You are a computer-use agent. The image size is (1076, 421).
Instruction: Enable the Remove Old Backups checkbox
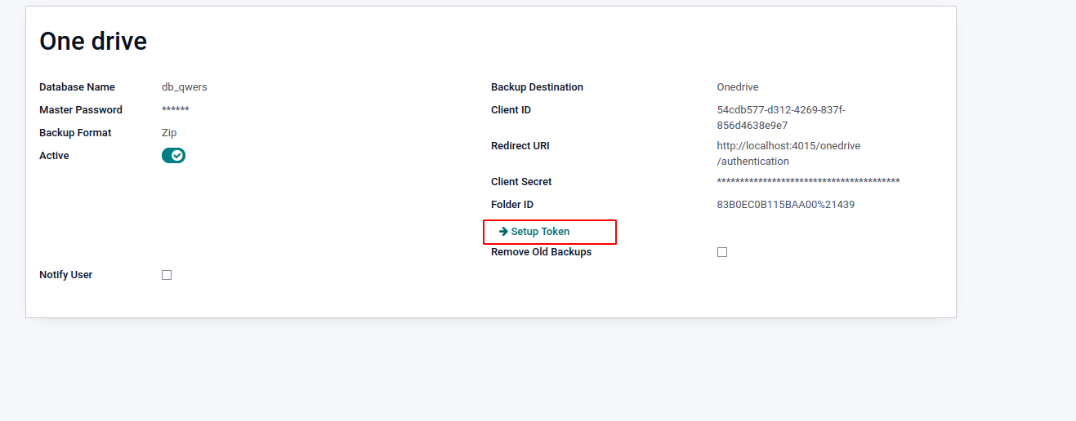722,252
